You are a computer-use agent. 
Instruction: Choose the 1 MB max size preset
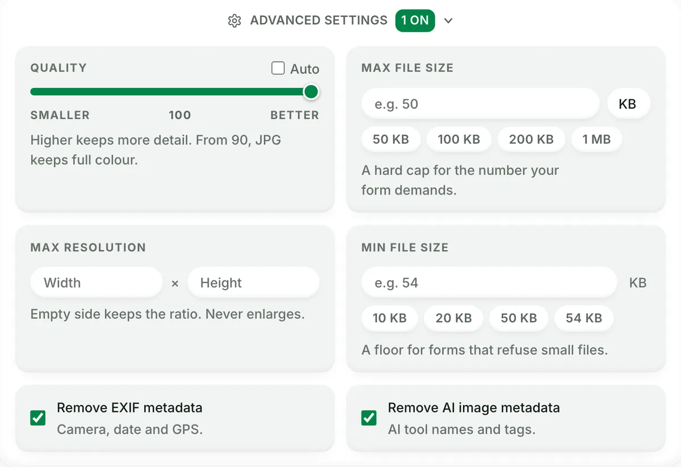(596, 140)
